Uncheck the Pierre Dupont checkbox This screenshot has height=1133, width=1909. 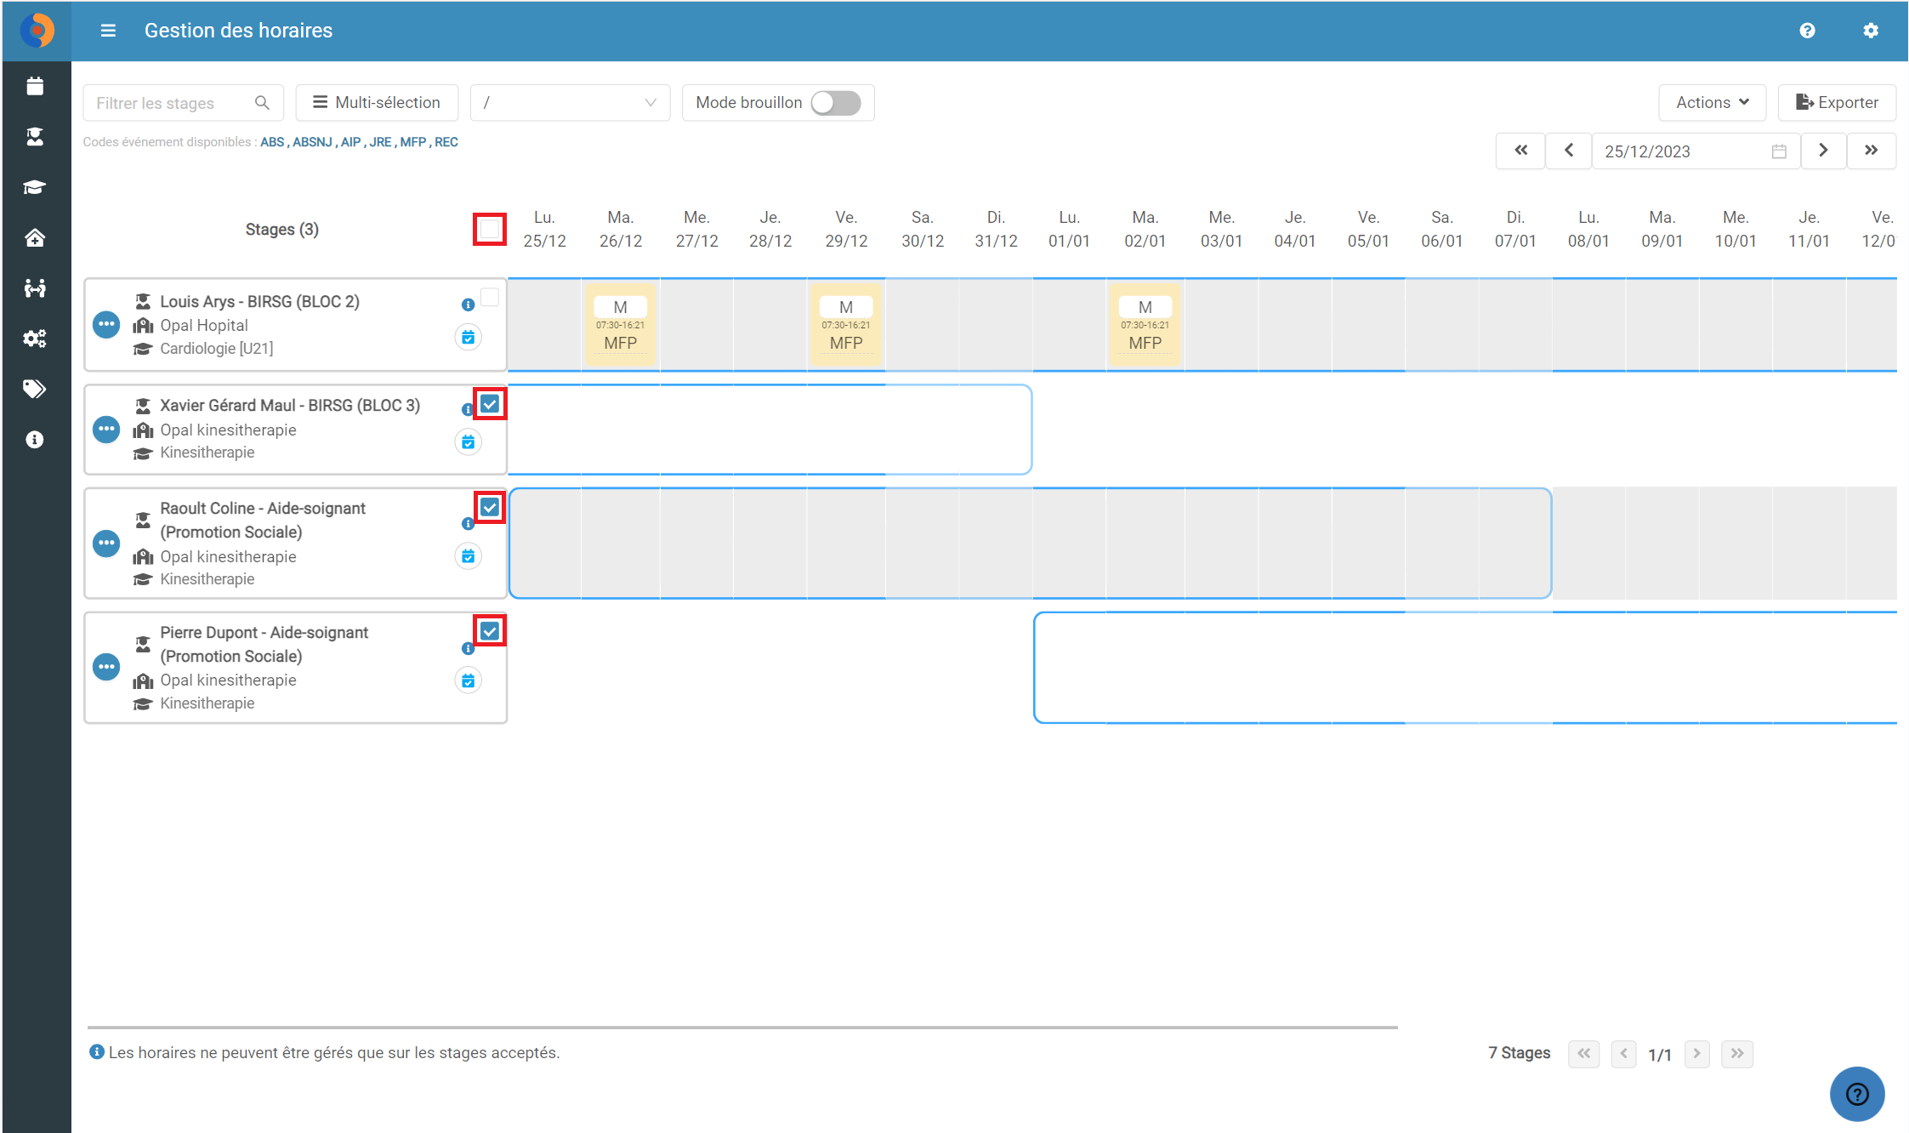pyautogui.click(x=490, y=631)
